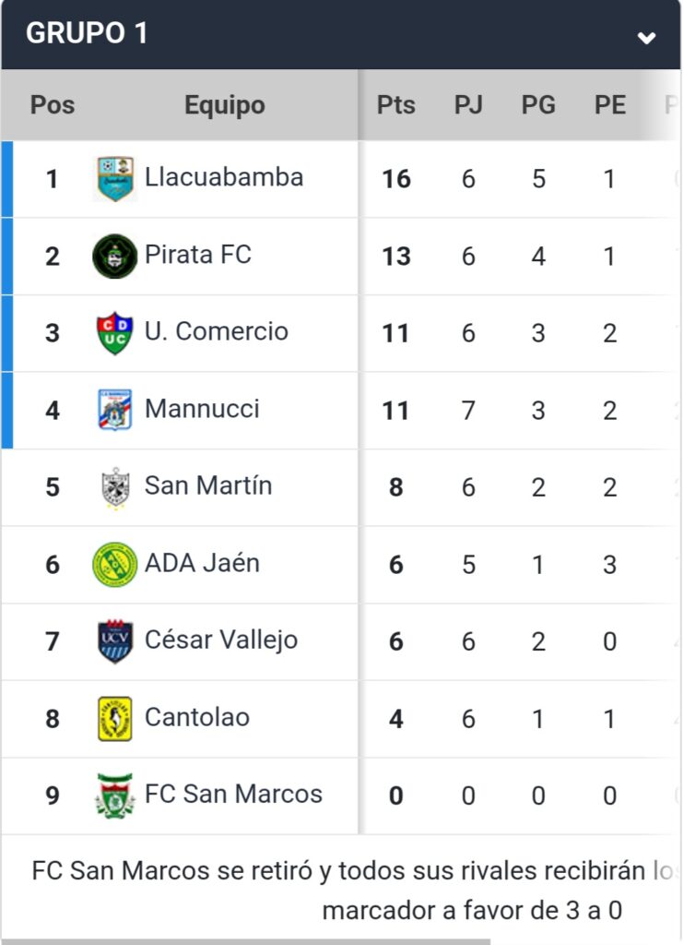Click the Equipo column header

(225, 105)
